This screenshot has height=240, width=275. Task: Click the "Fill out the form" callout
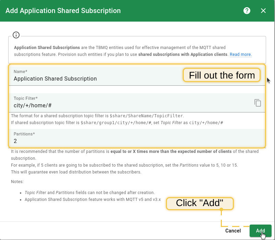221,75
